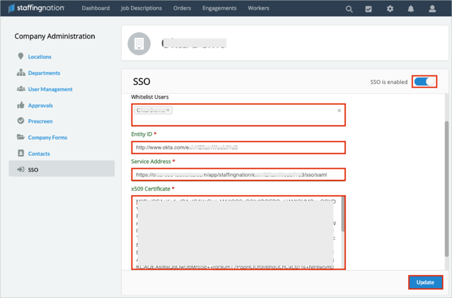Open the Engagements menu
The height and width of the screenshot is (298, 452).
(x=219, y=8)
